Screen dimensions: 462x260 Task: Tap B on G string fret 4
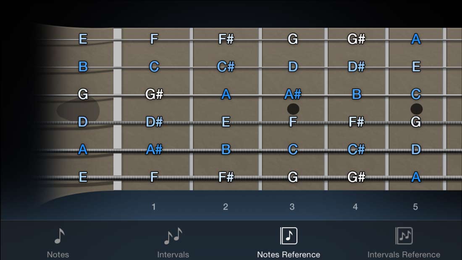click(x=357, y=94)
